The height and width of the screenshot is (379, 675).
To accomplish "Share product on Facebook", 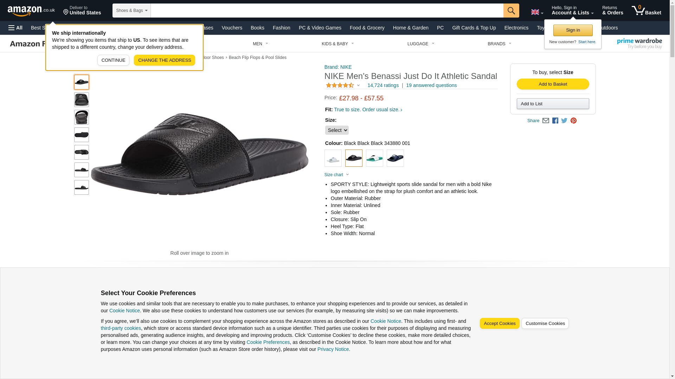I will tap(555, 121).
